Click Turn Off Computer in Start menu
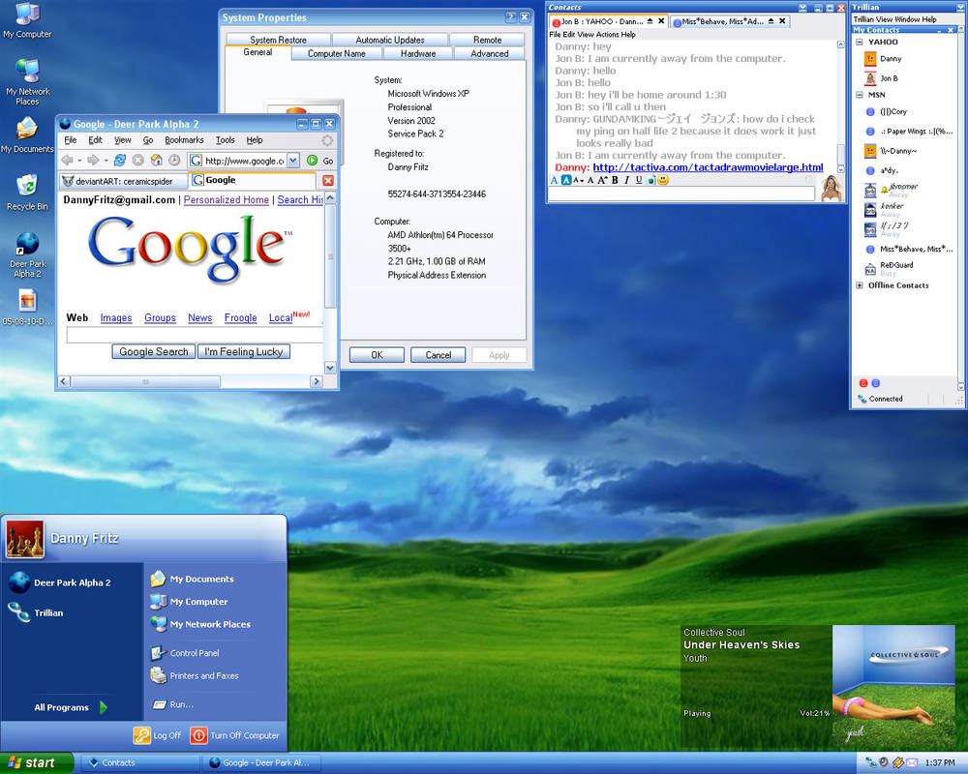968x774 pixels. tap(234, 735)
